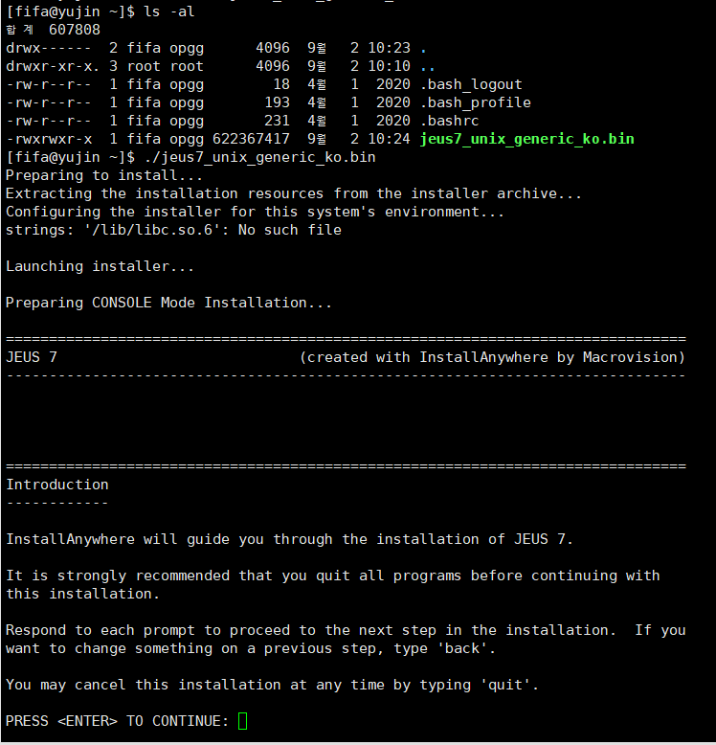This screenshot has width=716, height=745.
Task: Click 'PRESS <ENTER> TO CONTINUE:' prompt text
Action: click(118, 721)
